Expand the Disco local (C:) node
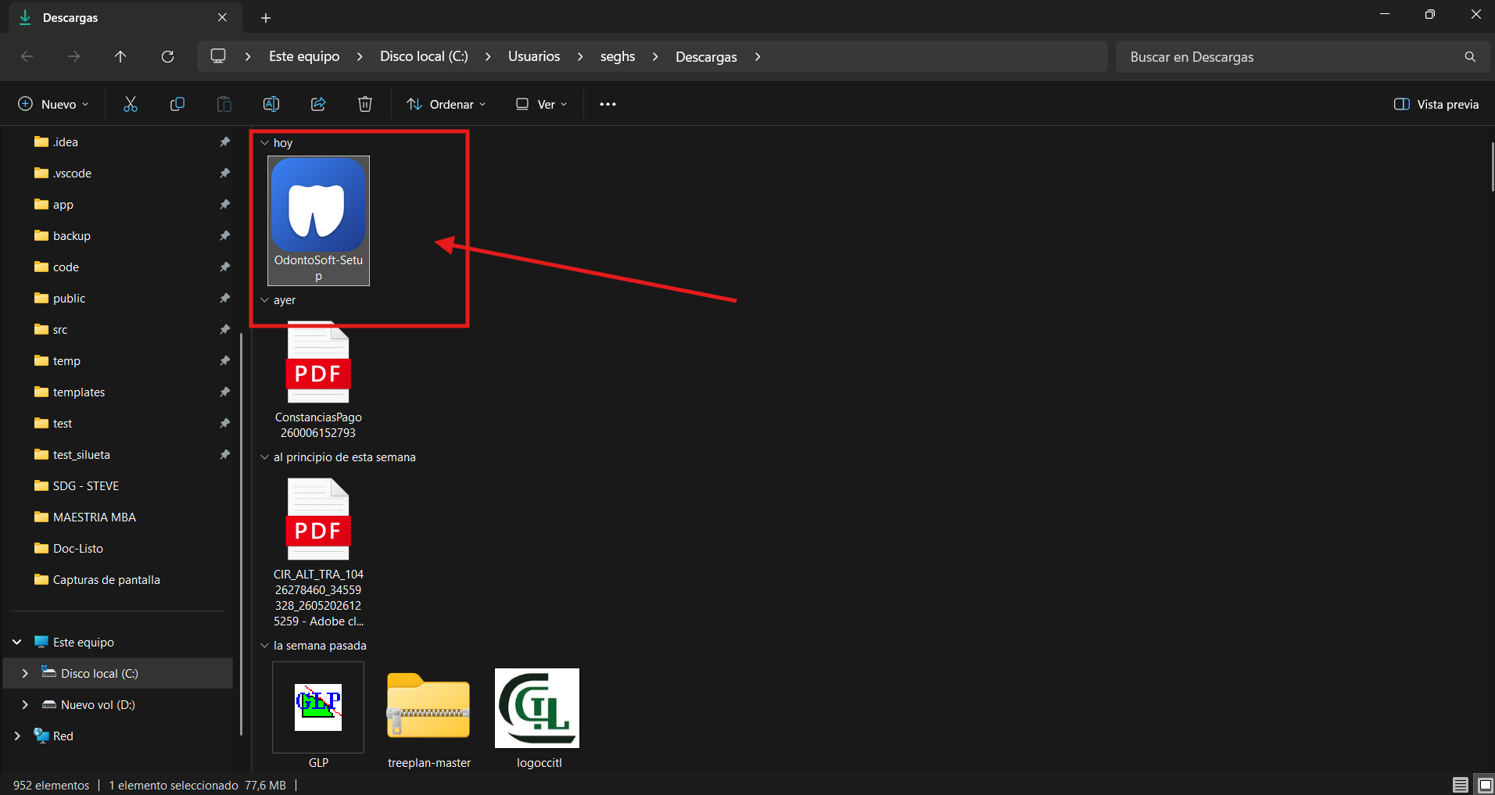The height and width of the screenshot is (795, 1495). 25,673
